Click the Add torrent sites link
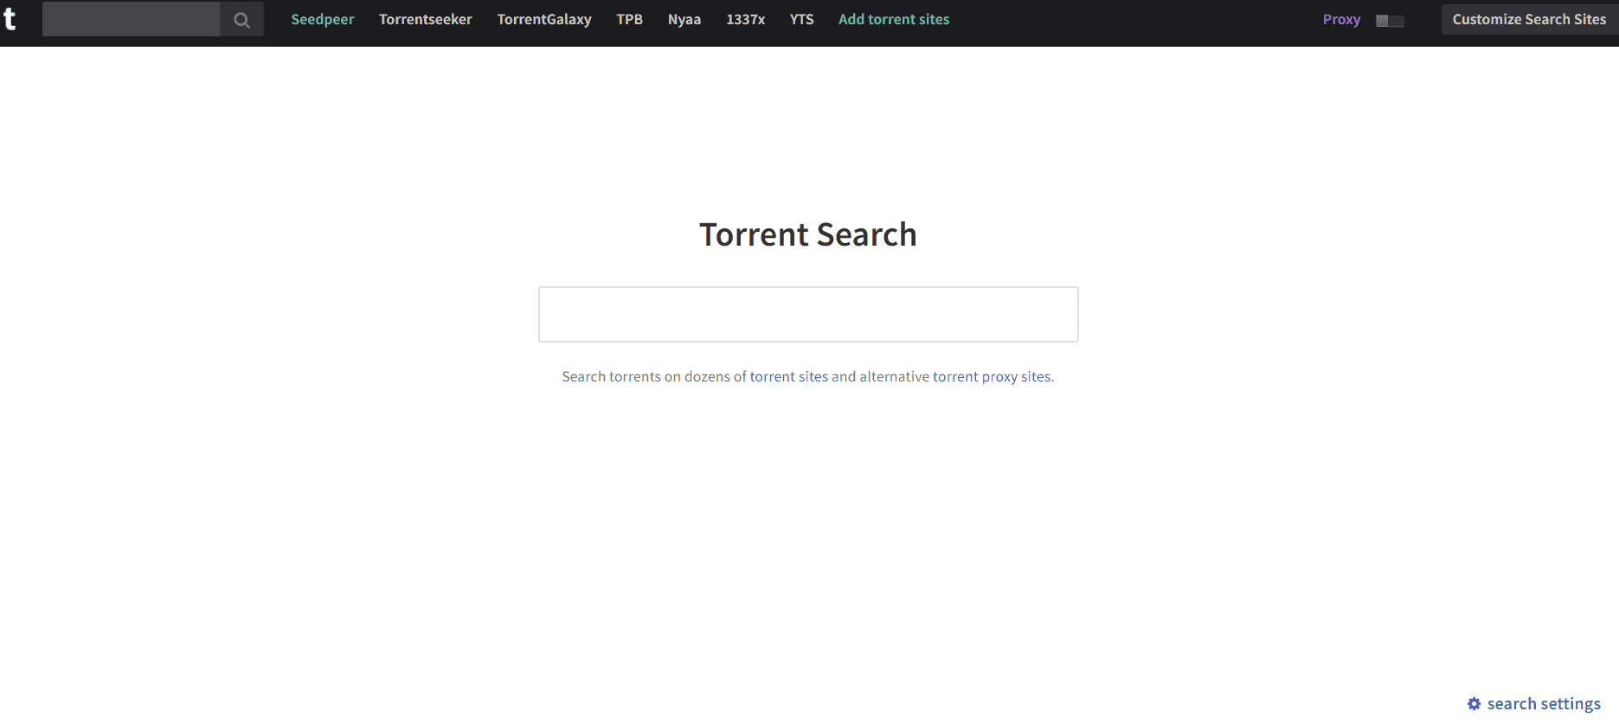The width and height of the screenshot is (1619, 724). click(893, 19)
